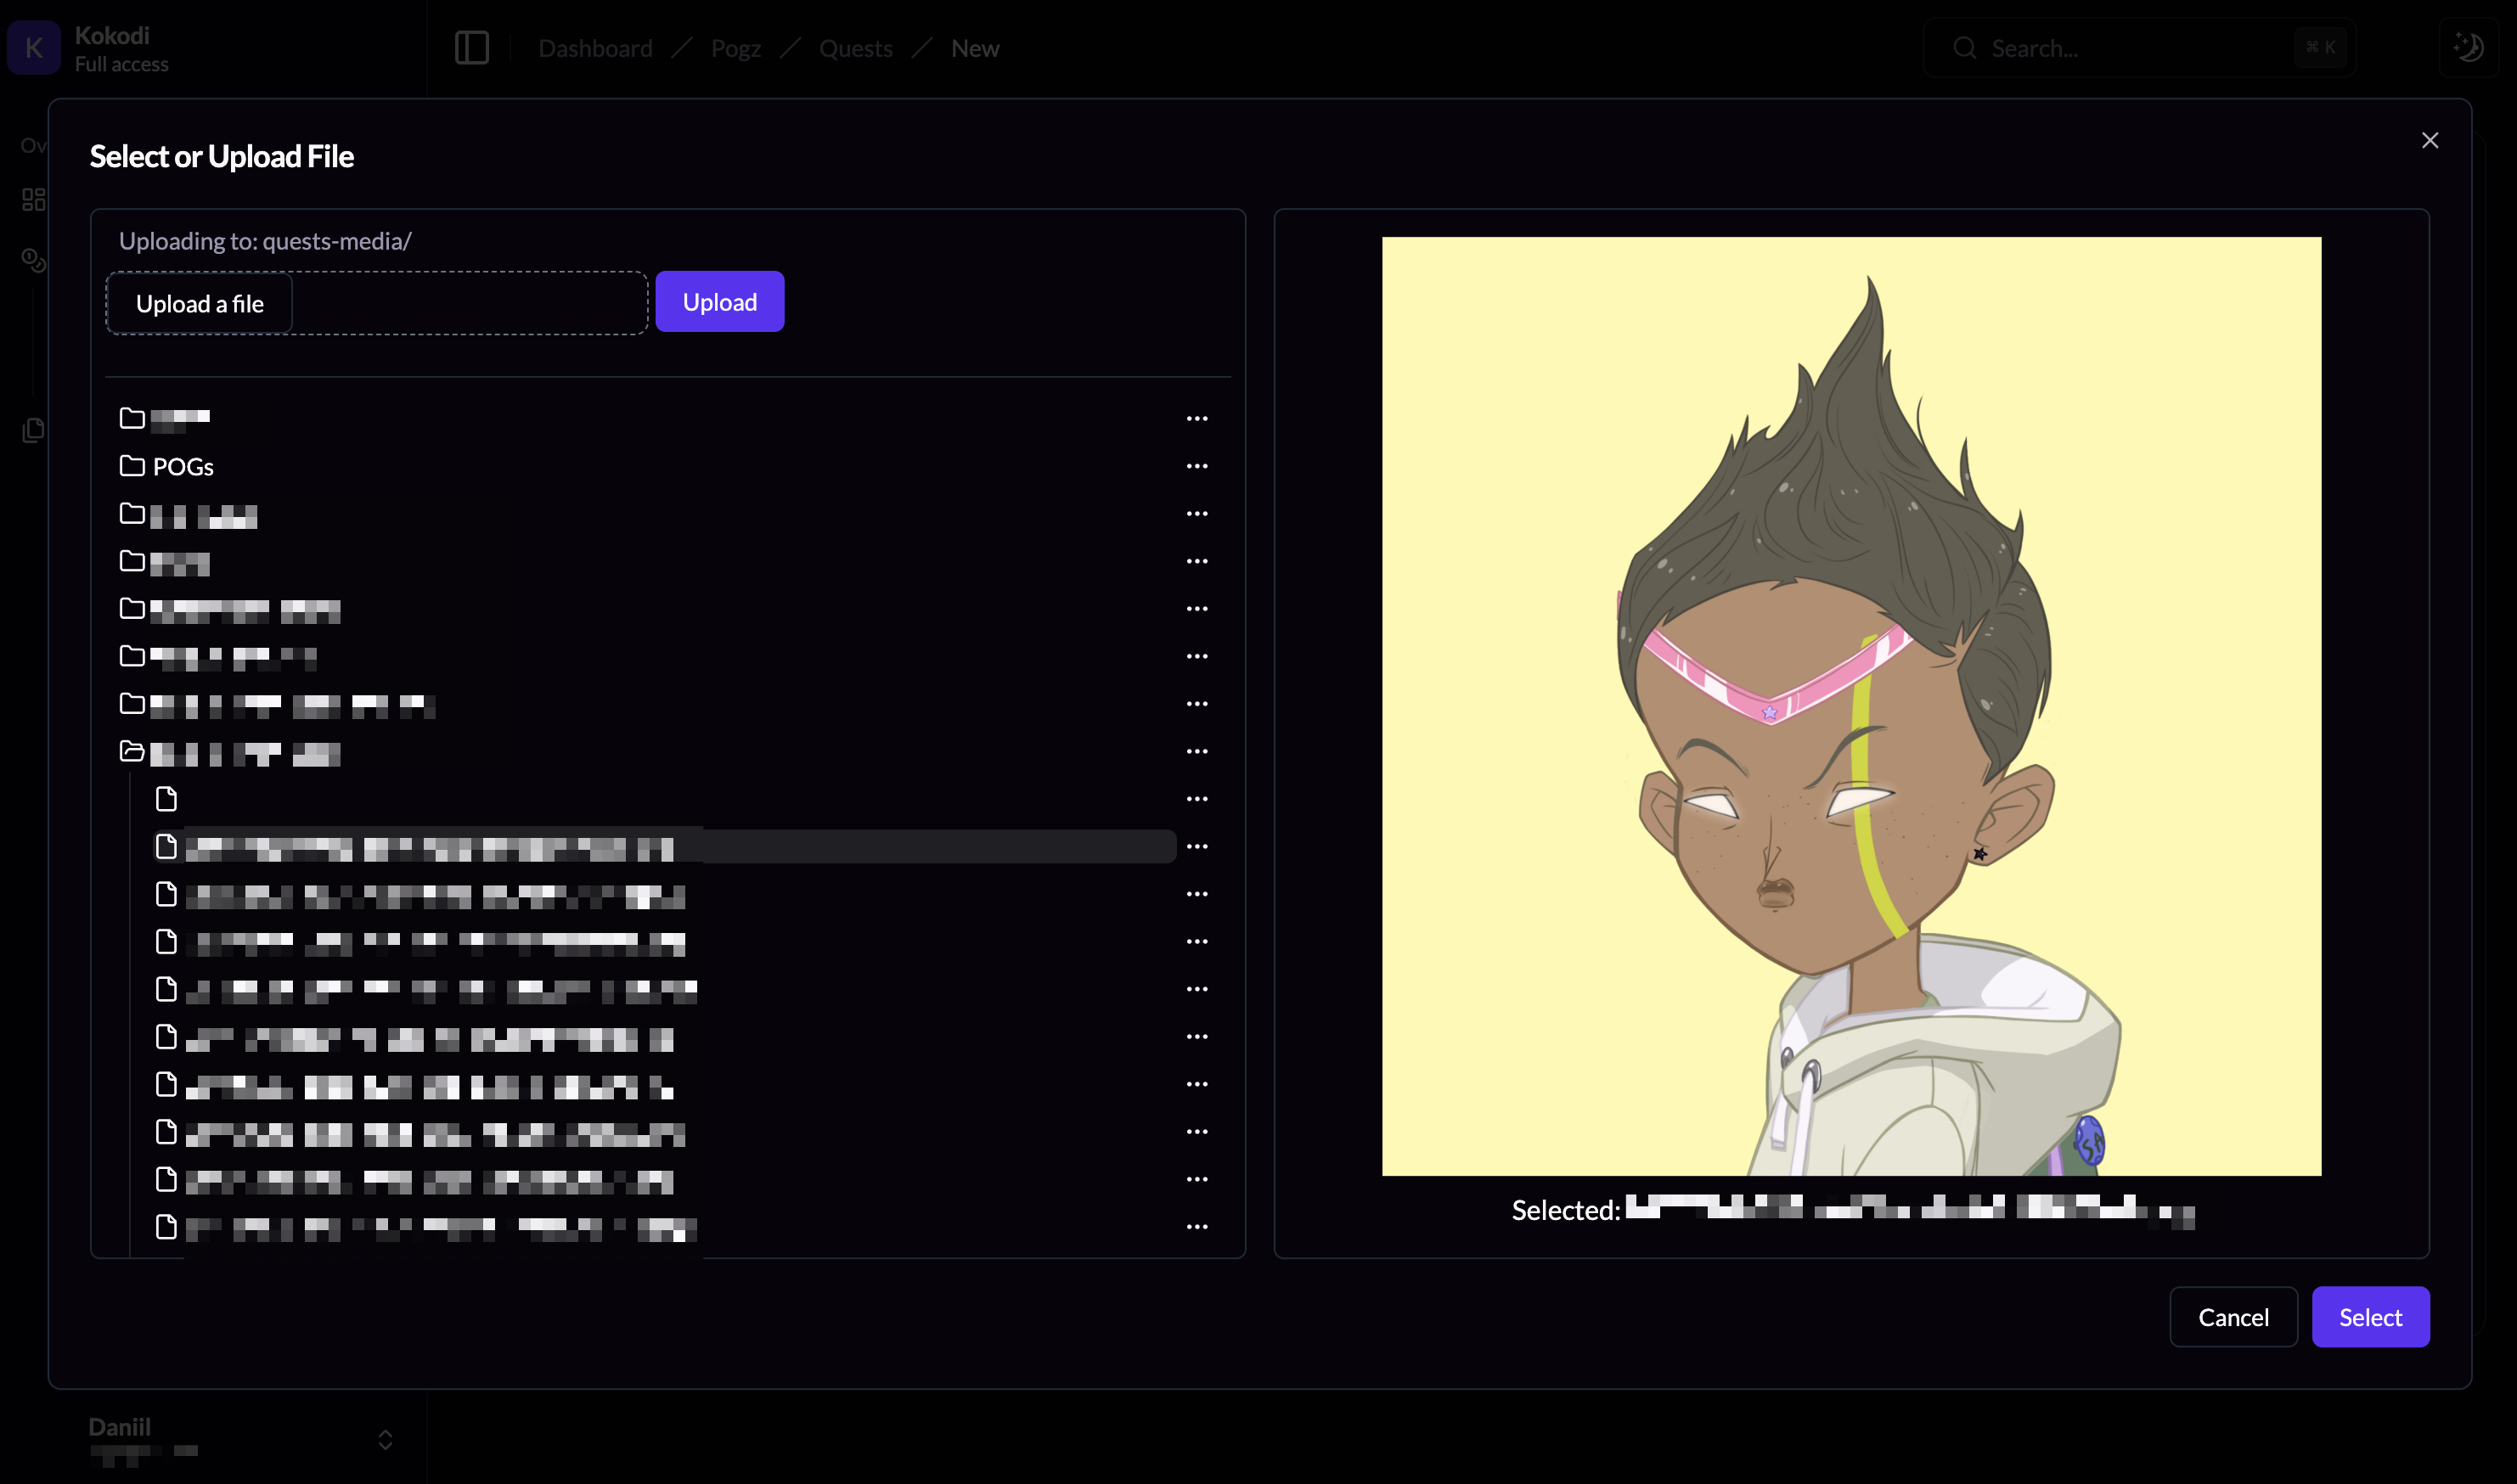
Task: Click the purple Upload button
Action: (719, 302)
